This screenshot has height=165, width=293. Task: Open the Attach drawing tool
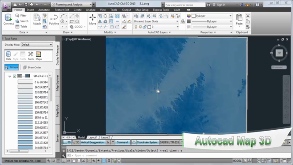(37, 19)
